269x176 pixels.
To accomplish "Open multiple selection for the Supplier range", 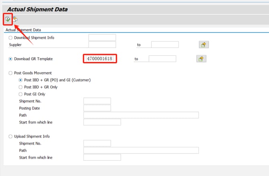I will [204, 45].
